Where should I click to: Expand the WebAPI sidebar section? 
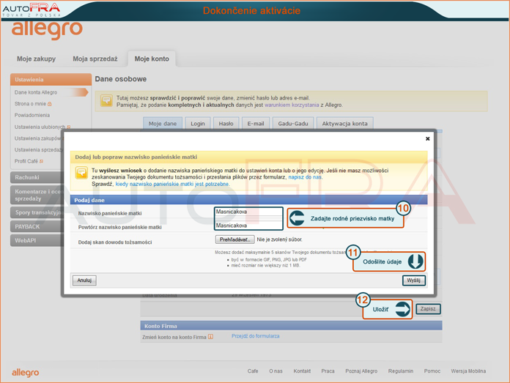(37, 241)
